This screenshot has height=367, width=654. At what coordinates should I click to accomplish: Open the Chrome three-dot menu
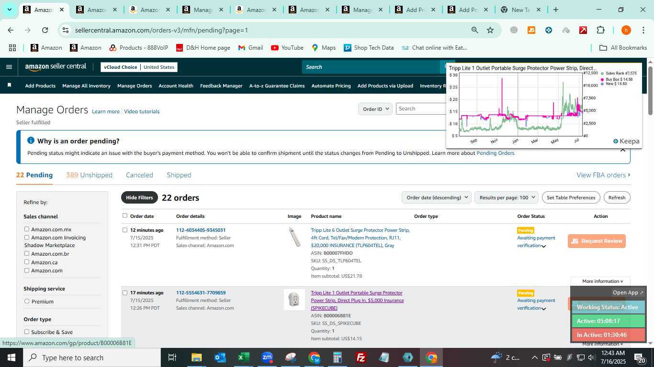pos(643,30)
